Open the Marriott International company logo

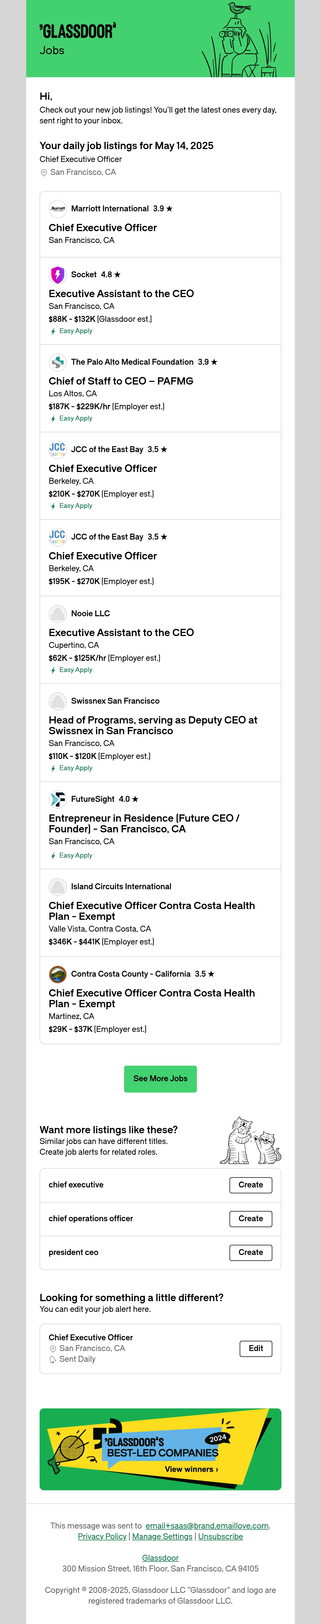(x=57, y=209)
